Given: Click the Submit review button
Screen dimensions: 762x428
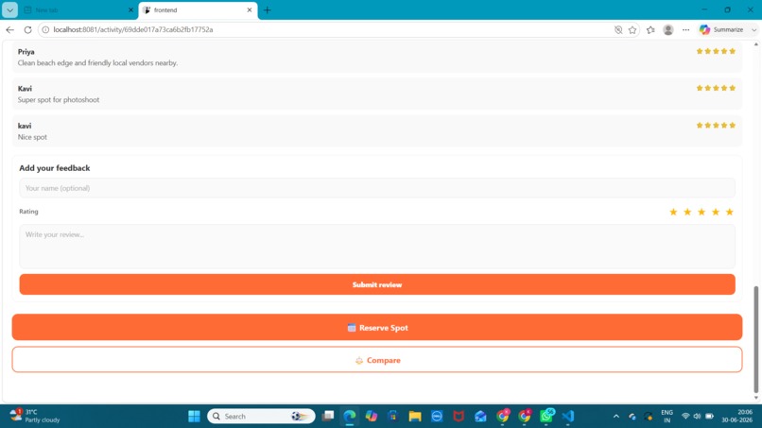Looking at the screenshot, I should click(x=377, y=284).
